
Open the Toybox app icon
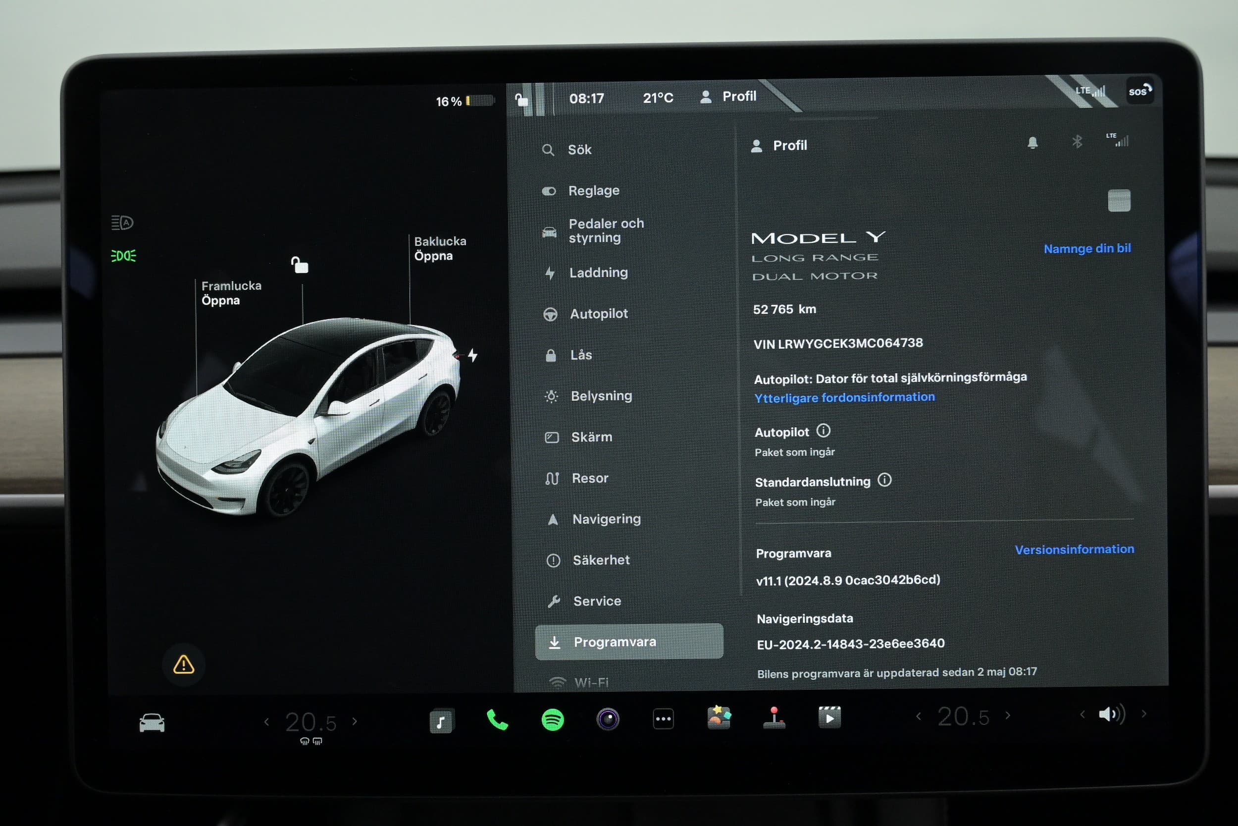(x=719, y=718)
